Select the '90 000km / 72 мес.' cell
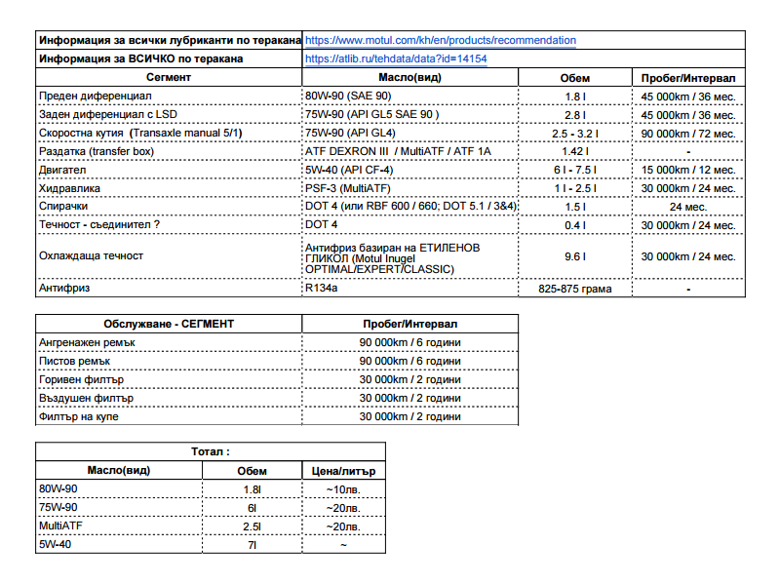Screen dimensions: 780x585 pos(688,134)
